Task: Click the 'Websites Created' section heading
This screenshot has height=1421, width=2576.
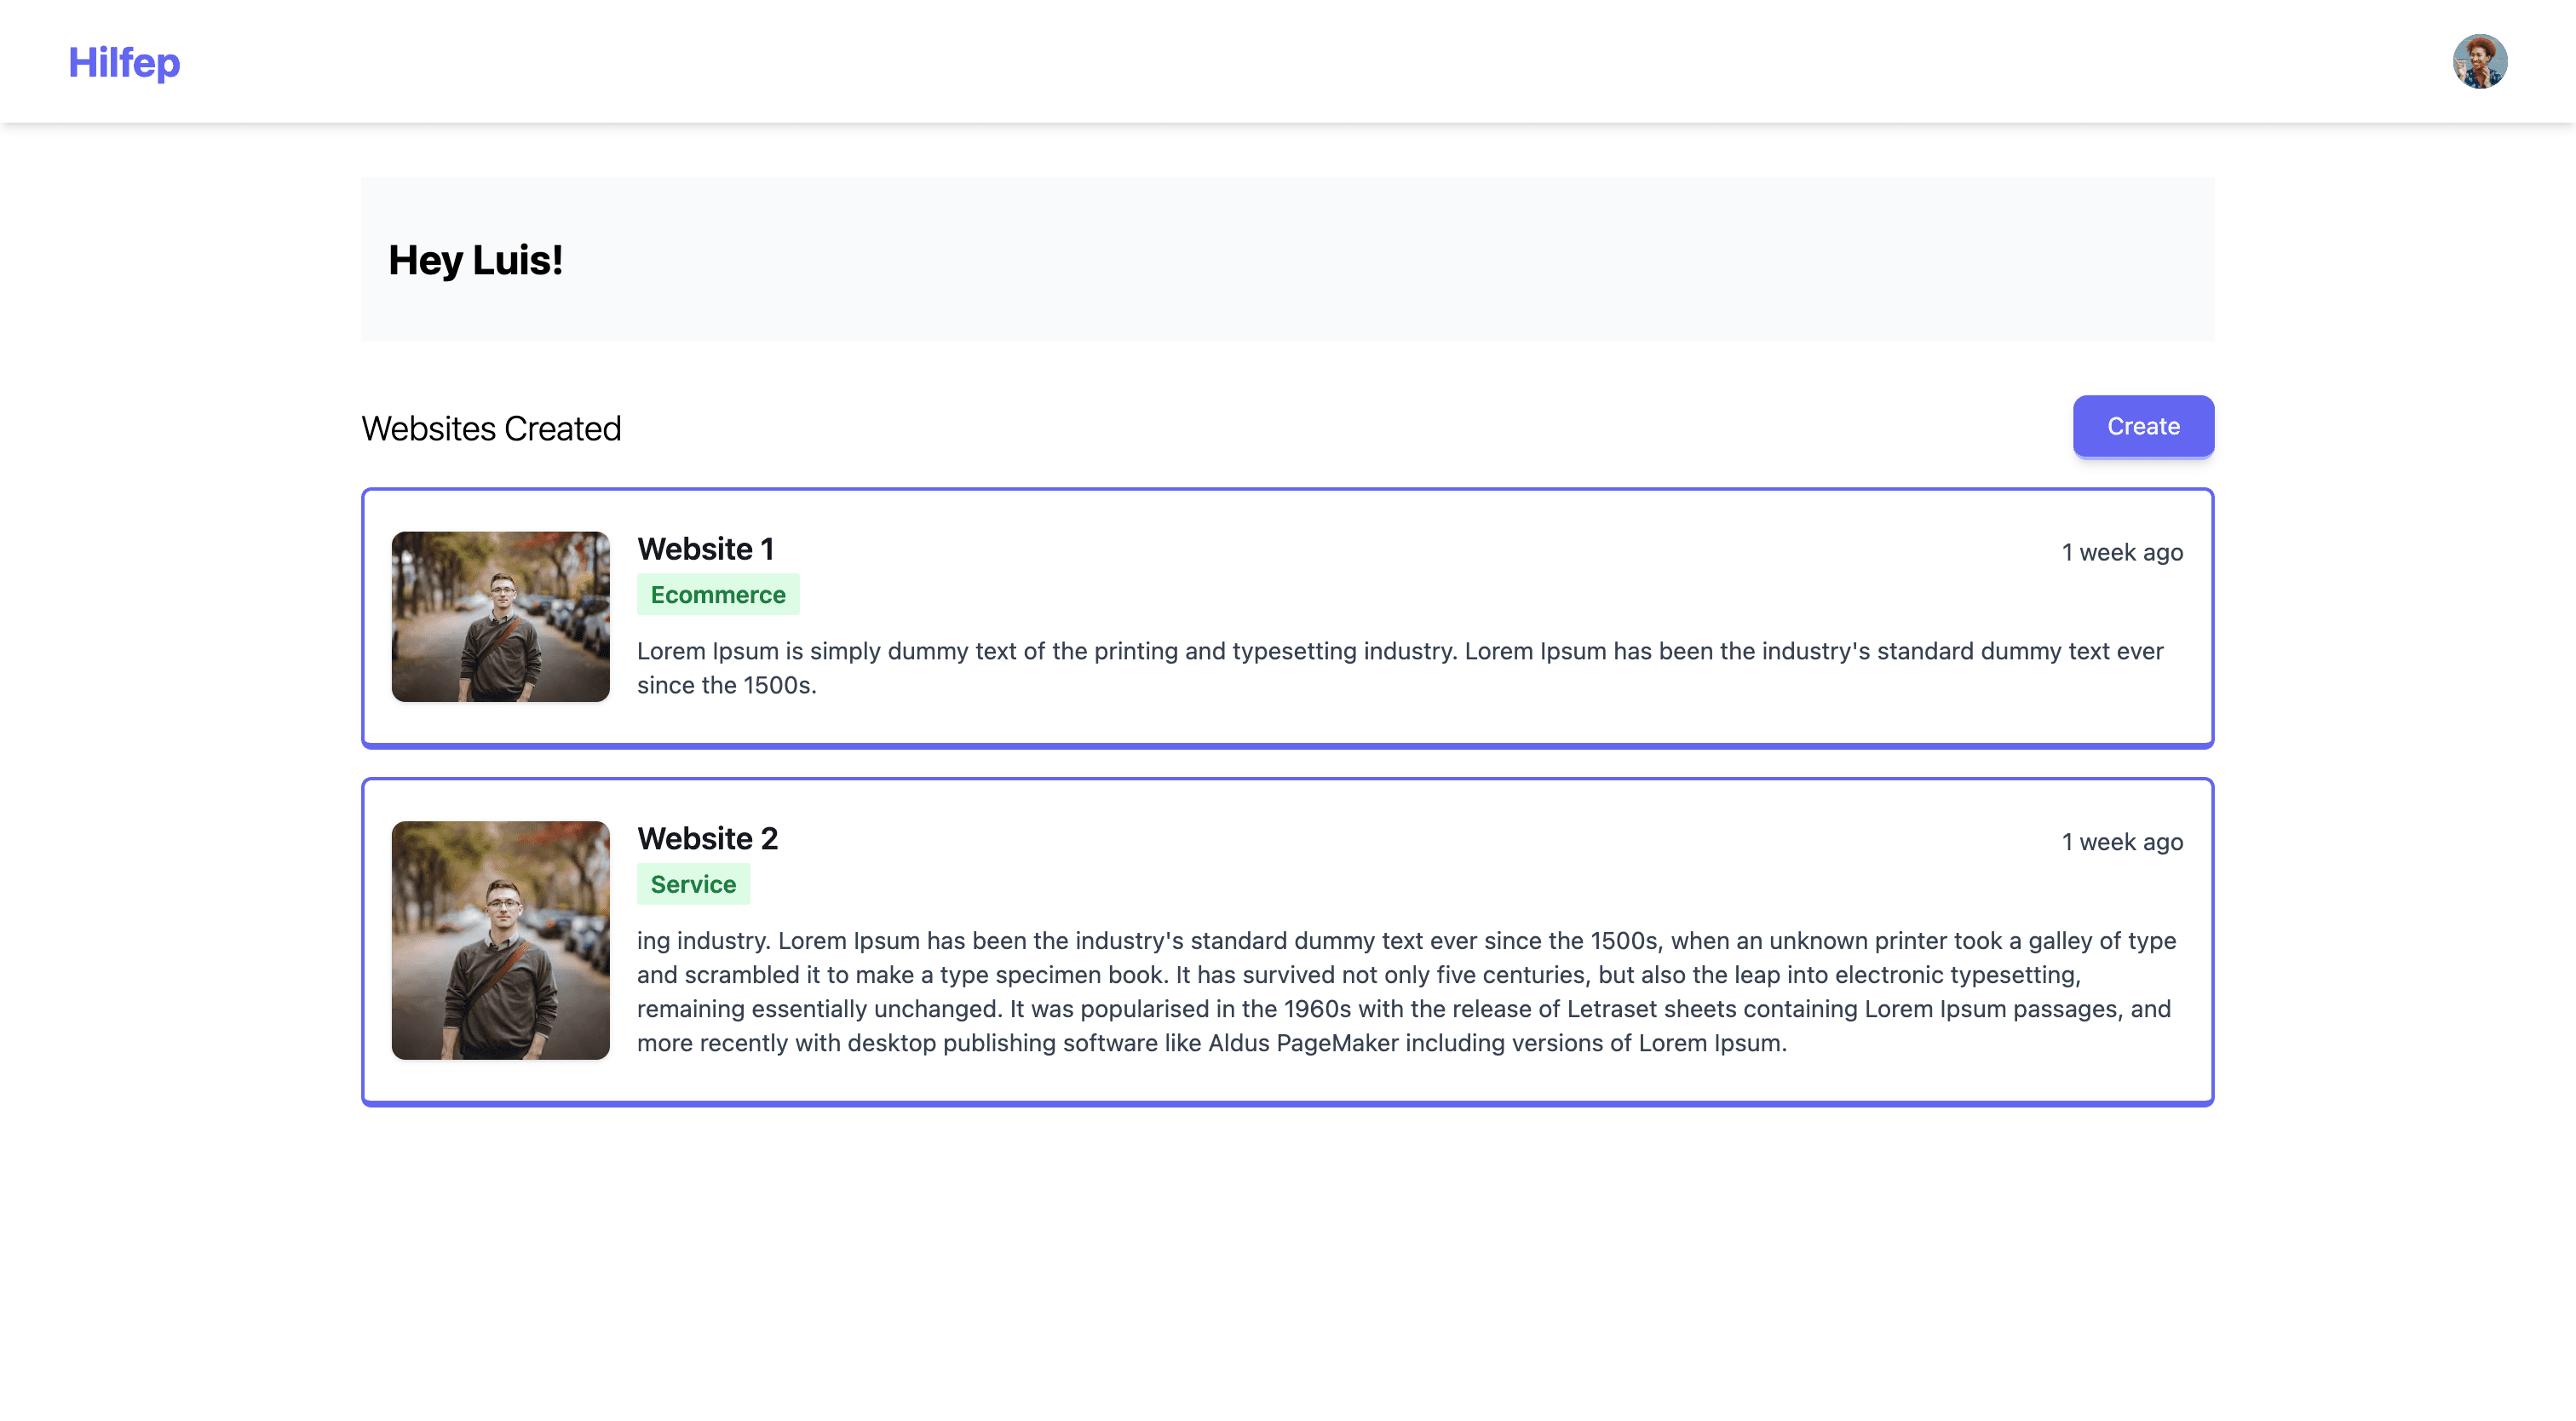Action: (491, 428)
